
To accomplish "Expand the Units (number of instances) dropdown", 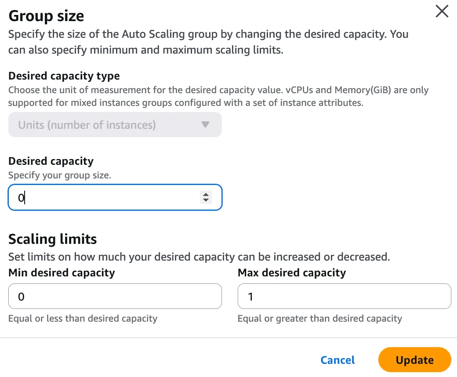I will click(x=115, y=125).
